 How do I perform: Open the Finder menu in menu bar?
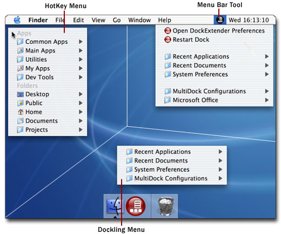click(38, 20)
